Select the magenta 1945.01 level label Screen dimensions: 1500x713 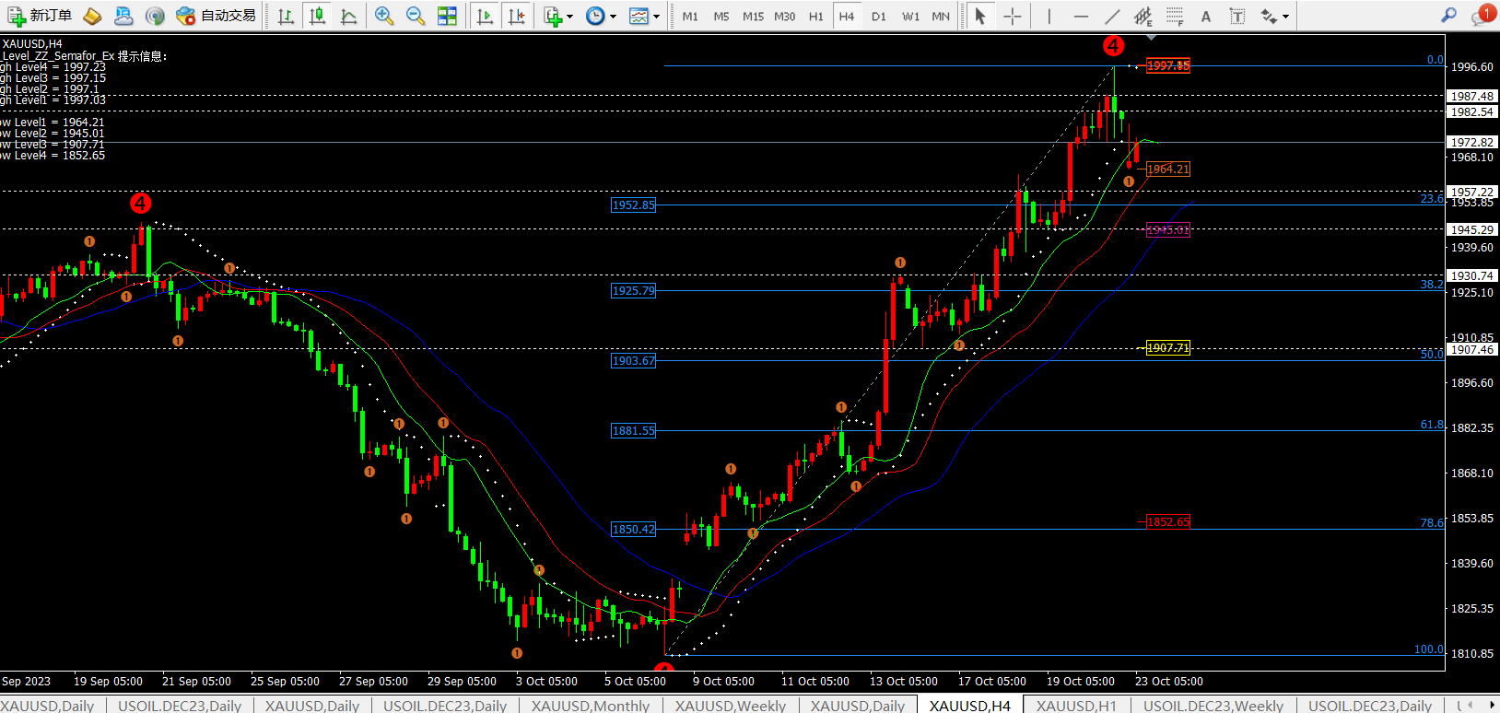(1168, 230)
